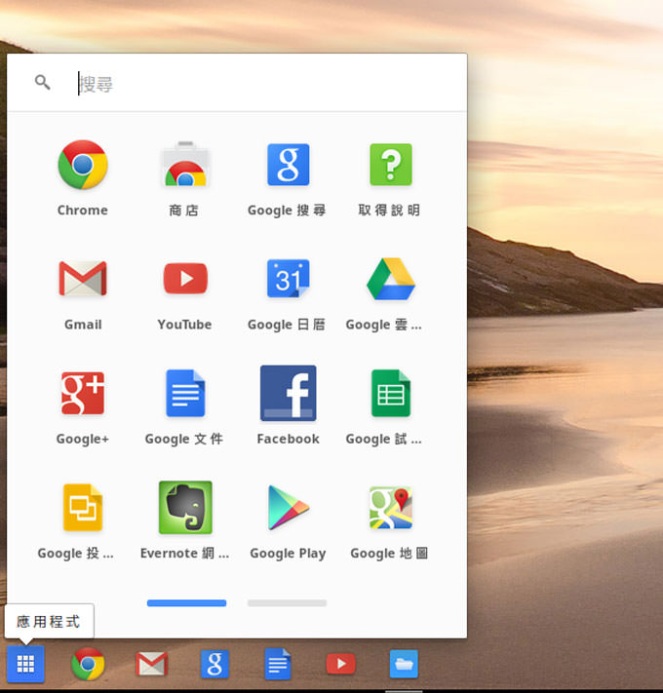This screenshot has width=663, height=693.
Task: Launch the Facebook app
Action: coord(288,394)
